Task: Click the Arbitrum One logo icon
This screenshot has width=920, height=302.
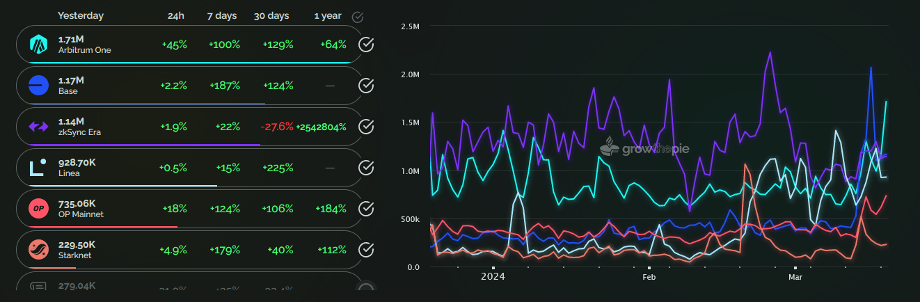Action: click(38, 45)
